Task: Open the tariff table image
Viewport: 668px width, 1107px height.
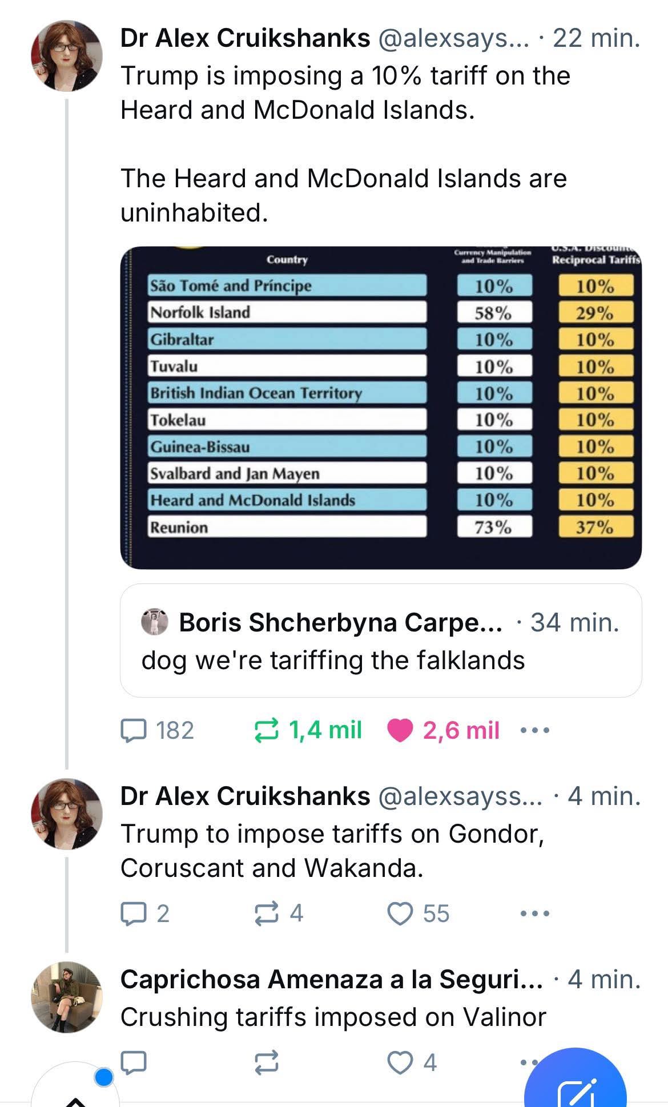Action: 381,407
